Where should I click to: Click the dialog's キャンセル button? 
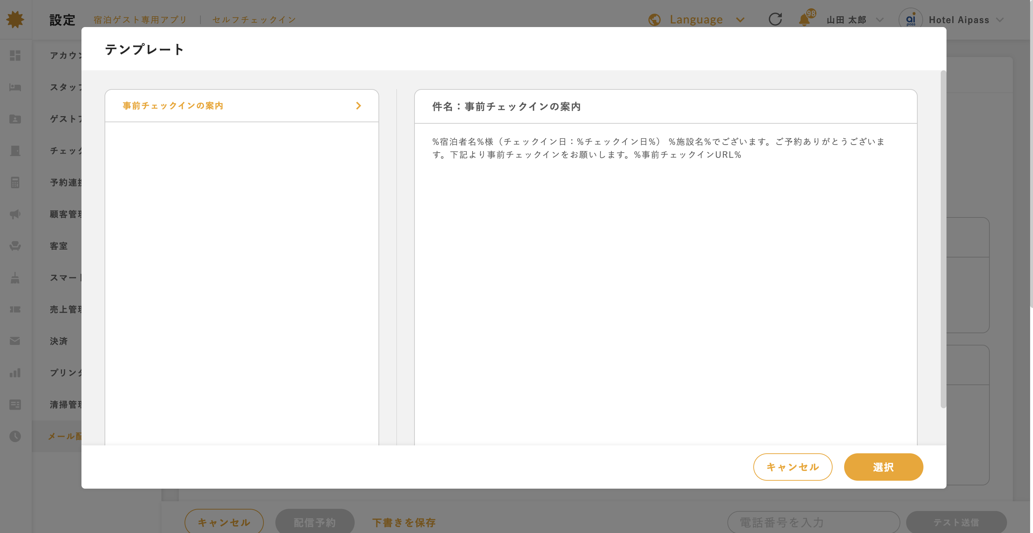(793, 467)
